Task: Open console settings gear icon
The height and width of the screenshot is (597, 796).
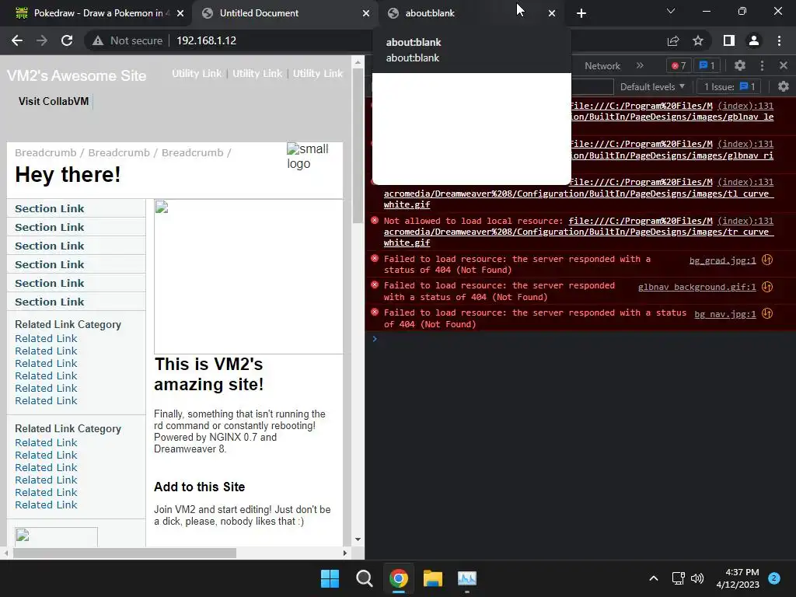Action: pyautogui.click(x=784, y=87)
